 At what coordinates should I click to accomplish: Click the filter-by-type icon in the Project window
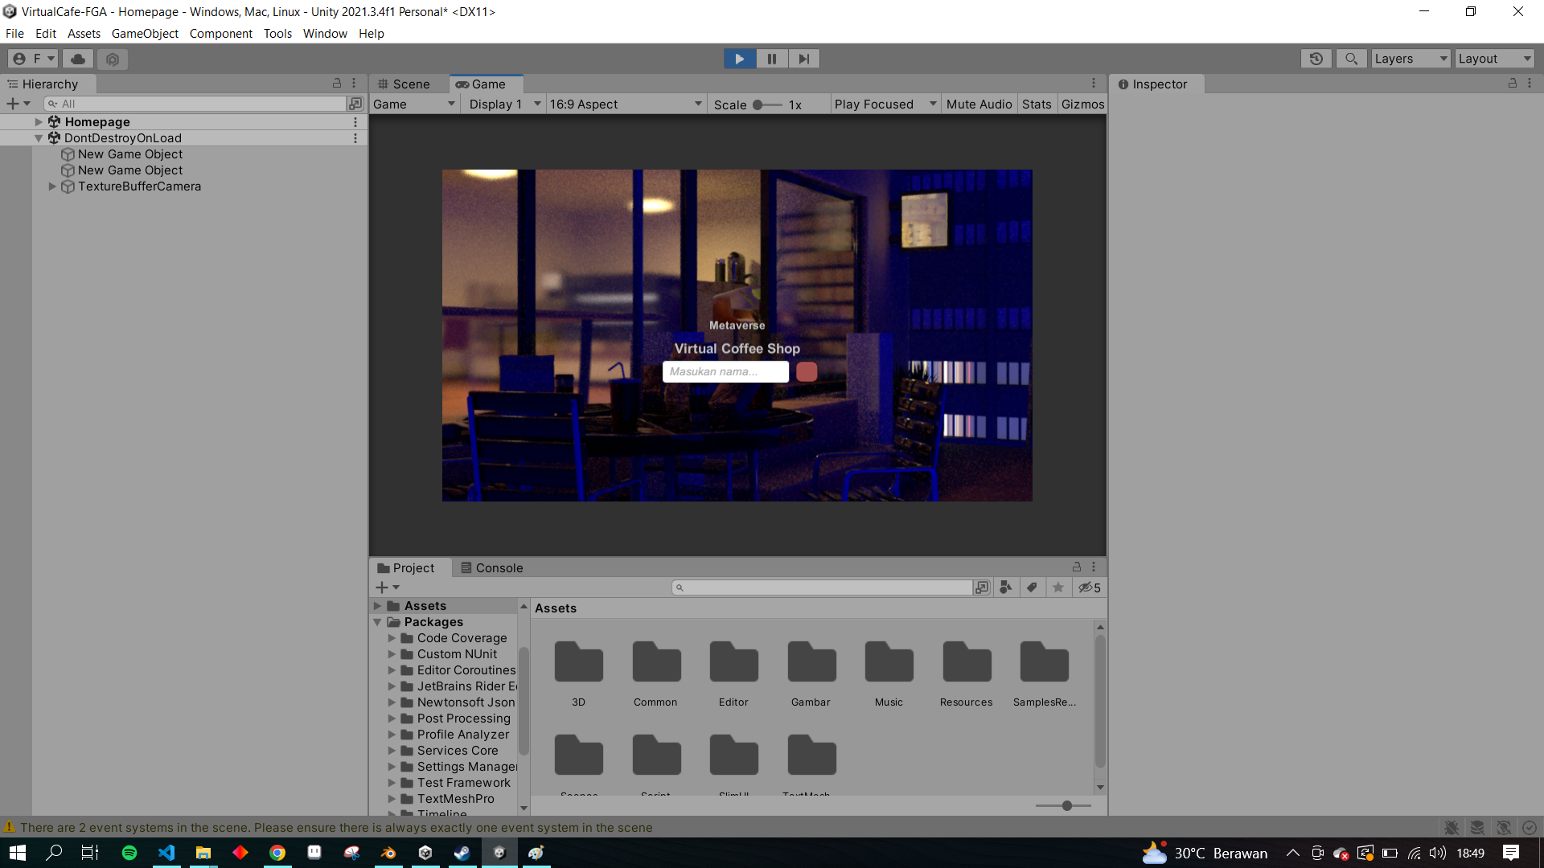click(x=1005, y=588)
